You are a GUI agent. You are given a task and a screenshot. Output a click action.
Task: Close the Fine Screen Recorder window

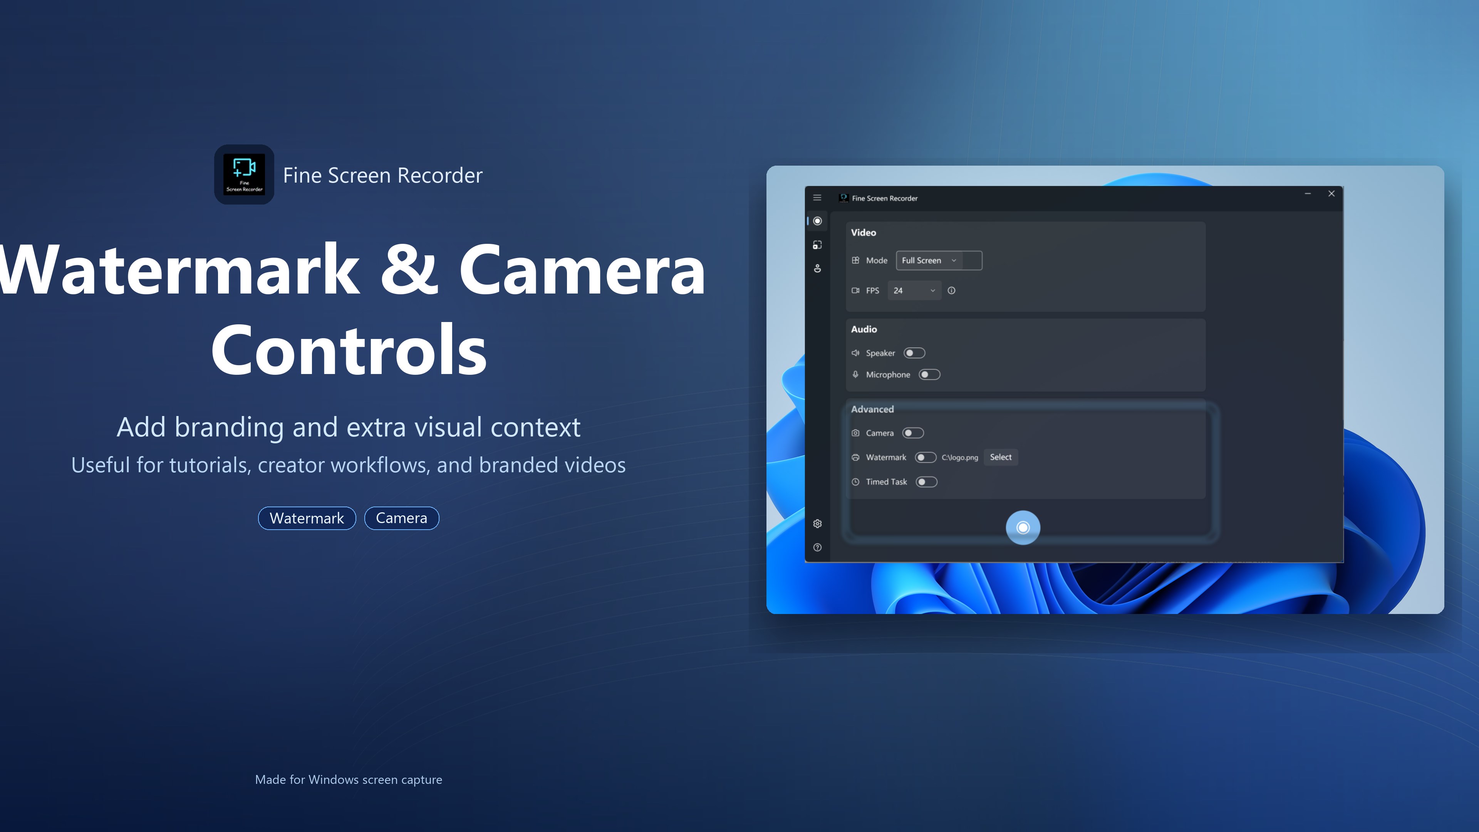tap(1332, 194)
